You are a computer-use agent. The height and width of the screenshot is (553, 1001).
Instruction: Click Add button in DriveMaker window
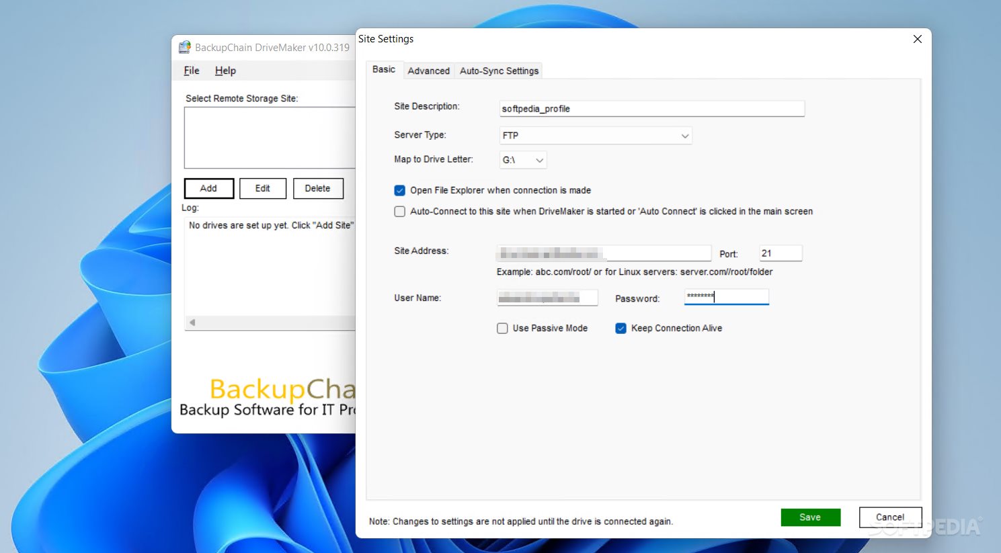click(208, 188)
